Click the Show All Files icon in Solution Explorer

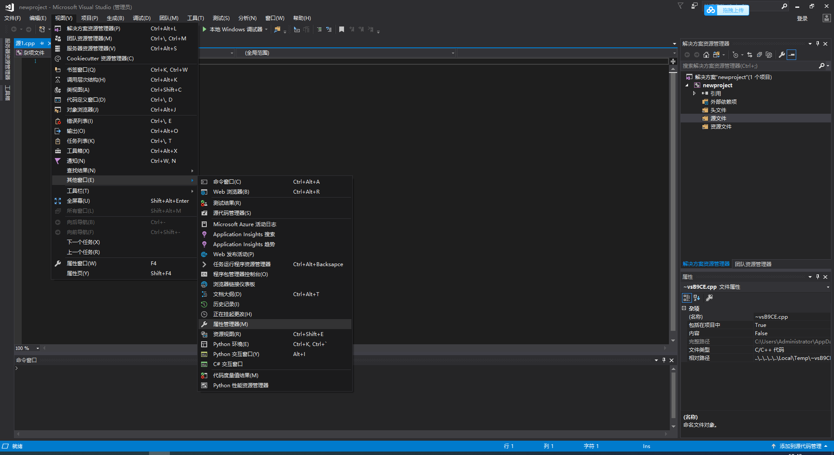click(769, 55)
